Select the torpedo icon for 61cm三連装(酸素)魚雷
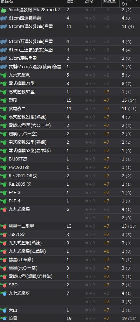The image size is (140, 322). 3,50
